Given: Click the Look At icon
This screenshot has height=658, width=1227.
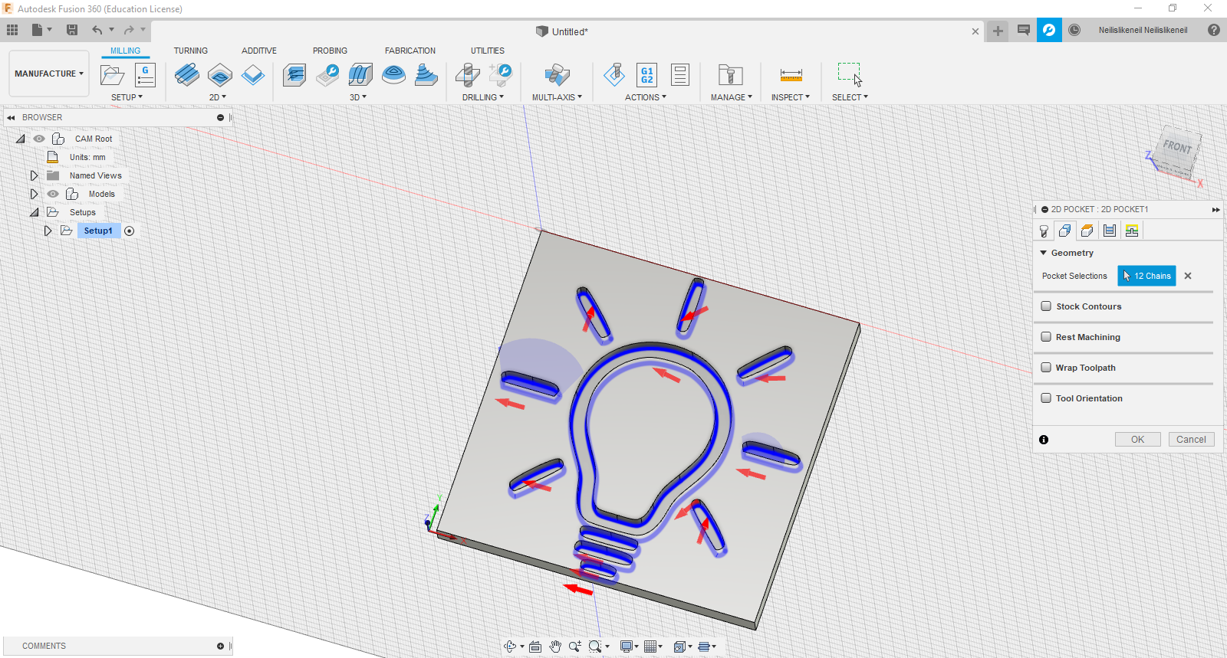Looking at the screenshot, I should (535, 647).
